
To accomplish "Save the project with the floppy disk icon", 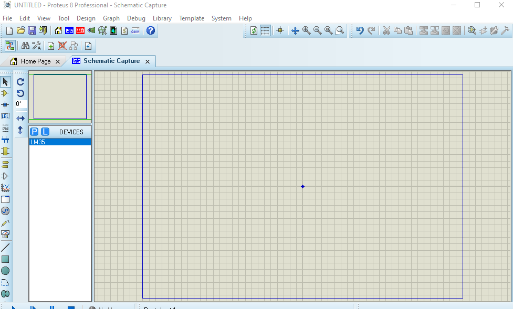I will 32,31.
